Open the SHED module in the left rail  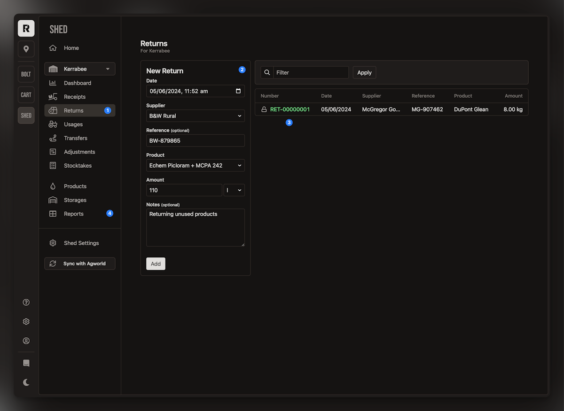26,115
